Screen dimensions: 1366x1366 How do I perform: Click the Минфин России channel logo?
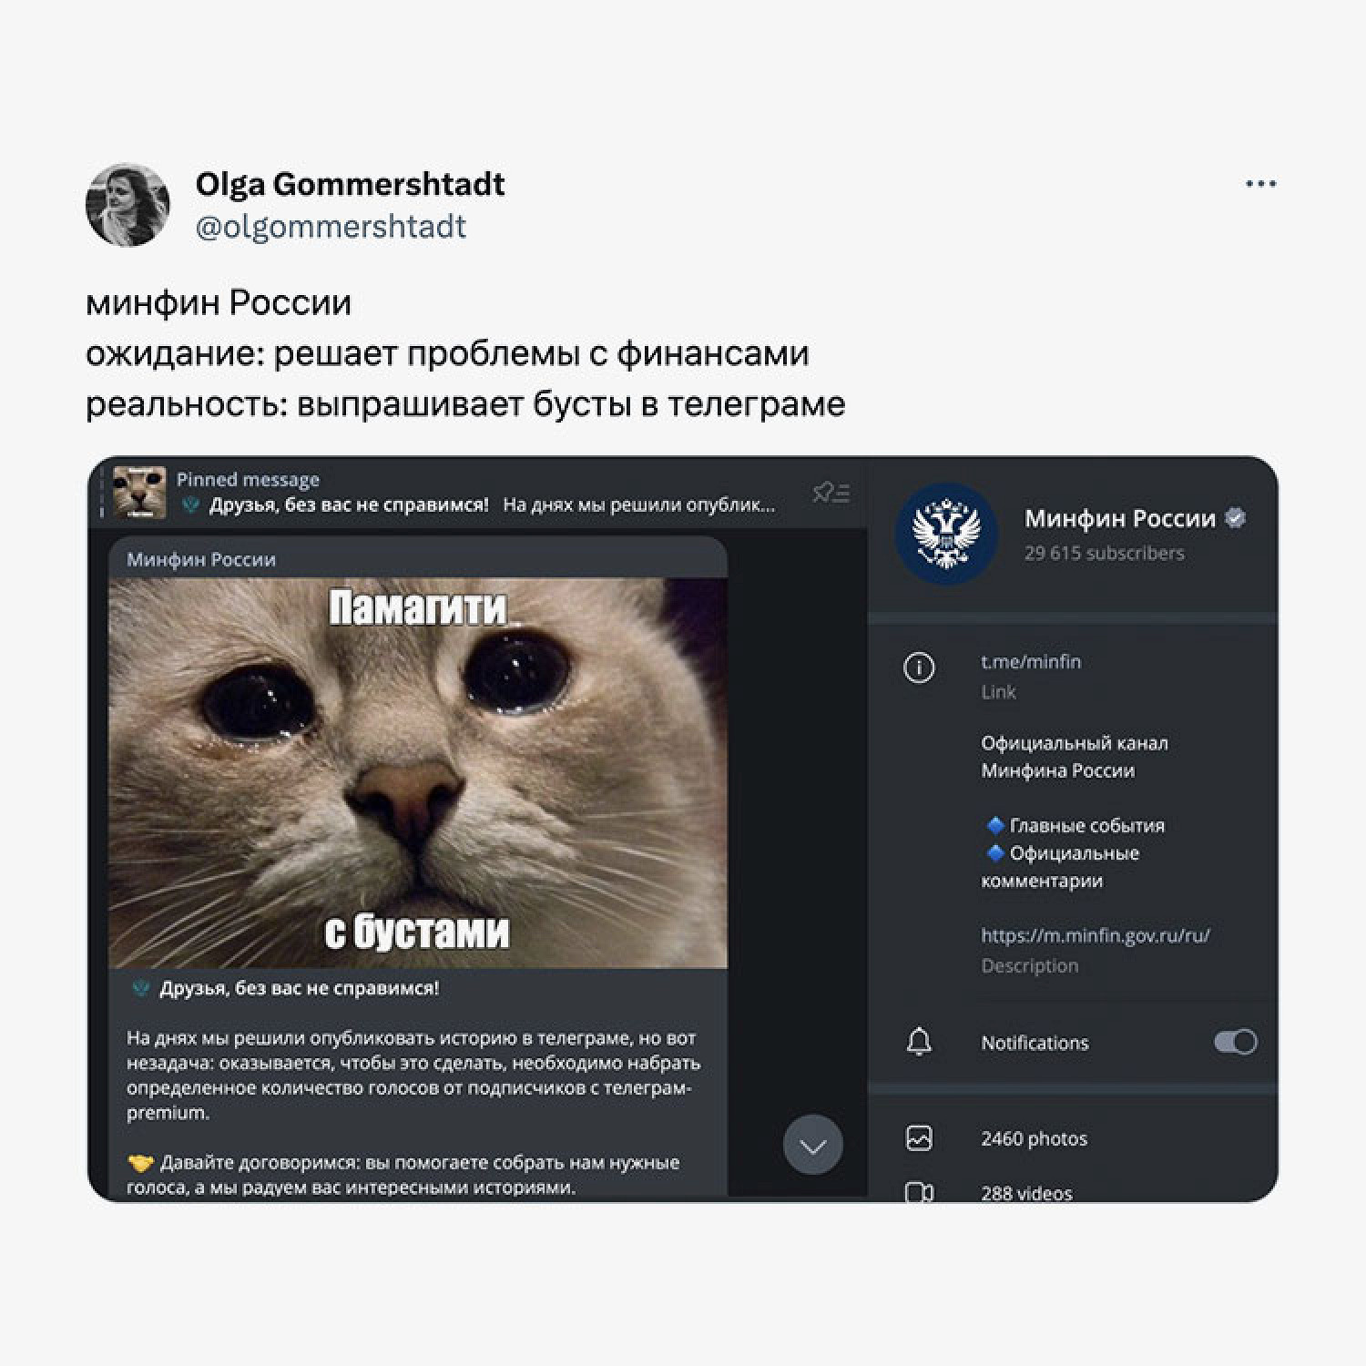tap(947, 533)
